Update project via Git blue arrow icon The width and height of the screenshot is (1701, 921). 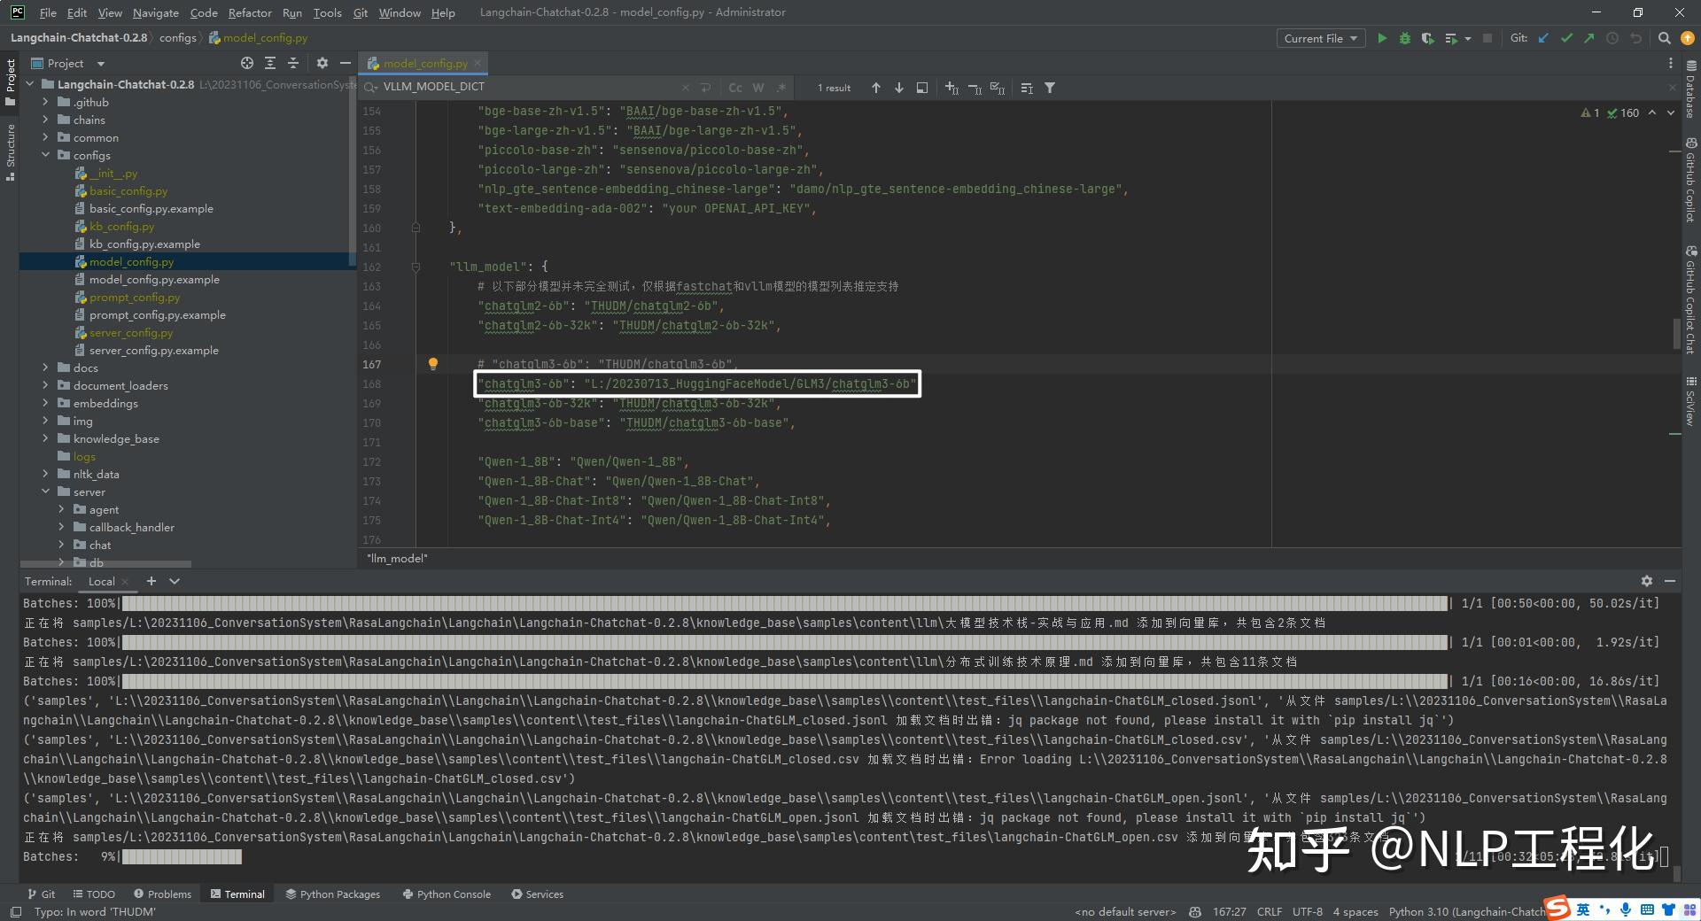1543,38
